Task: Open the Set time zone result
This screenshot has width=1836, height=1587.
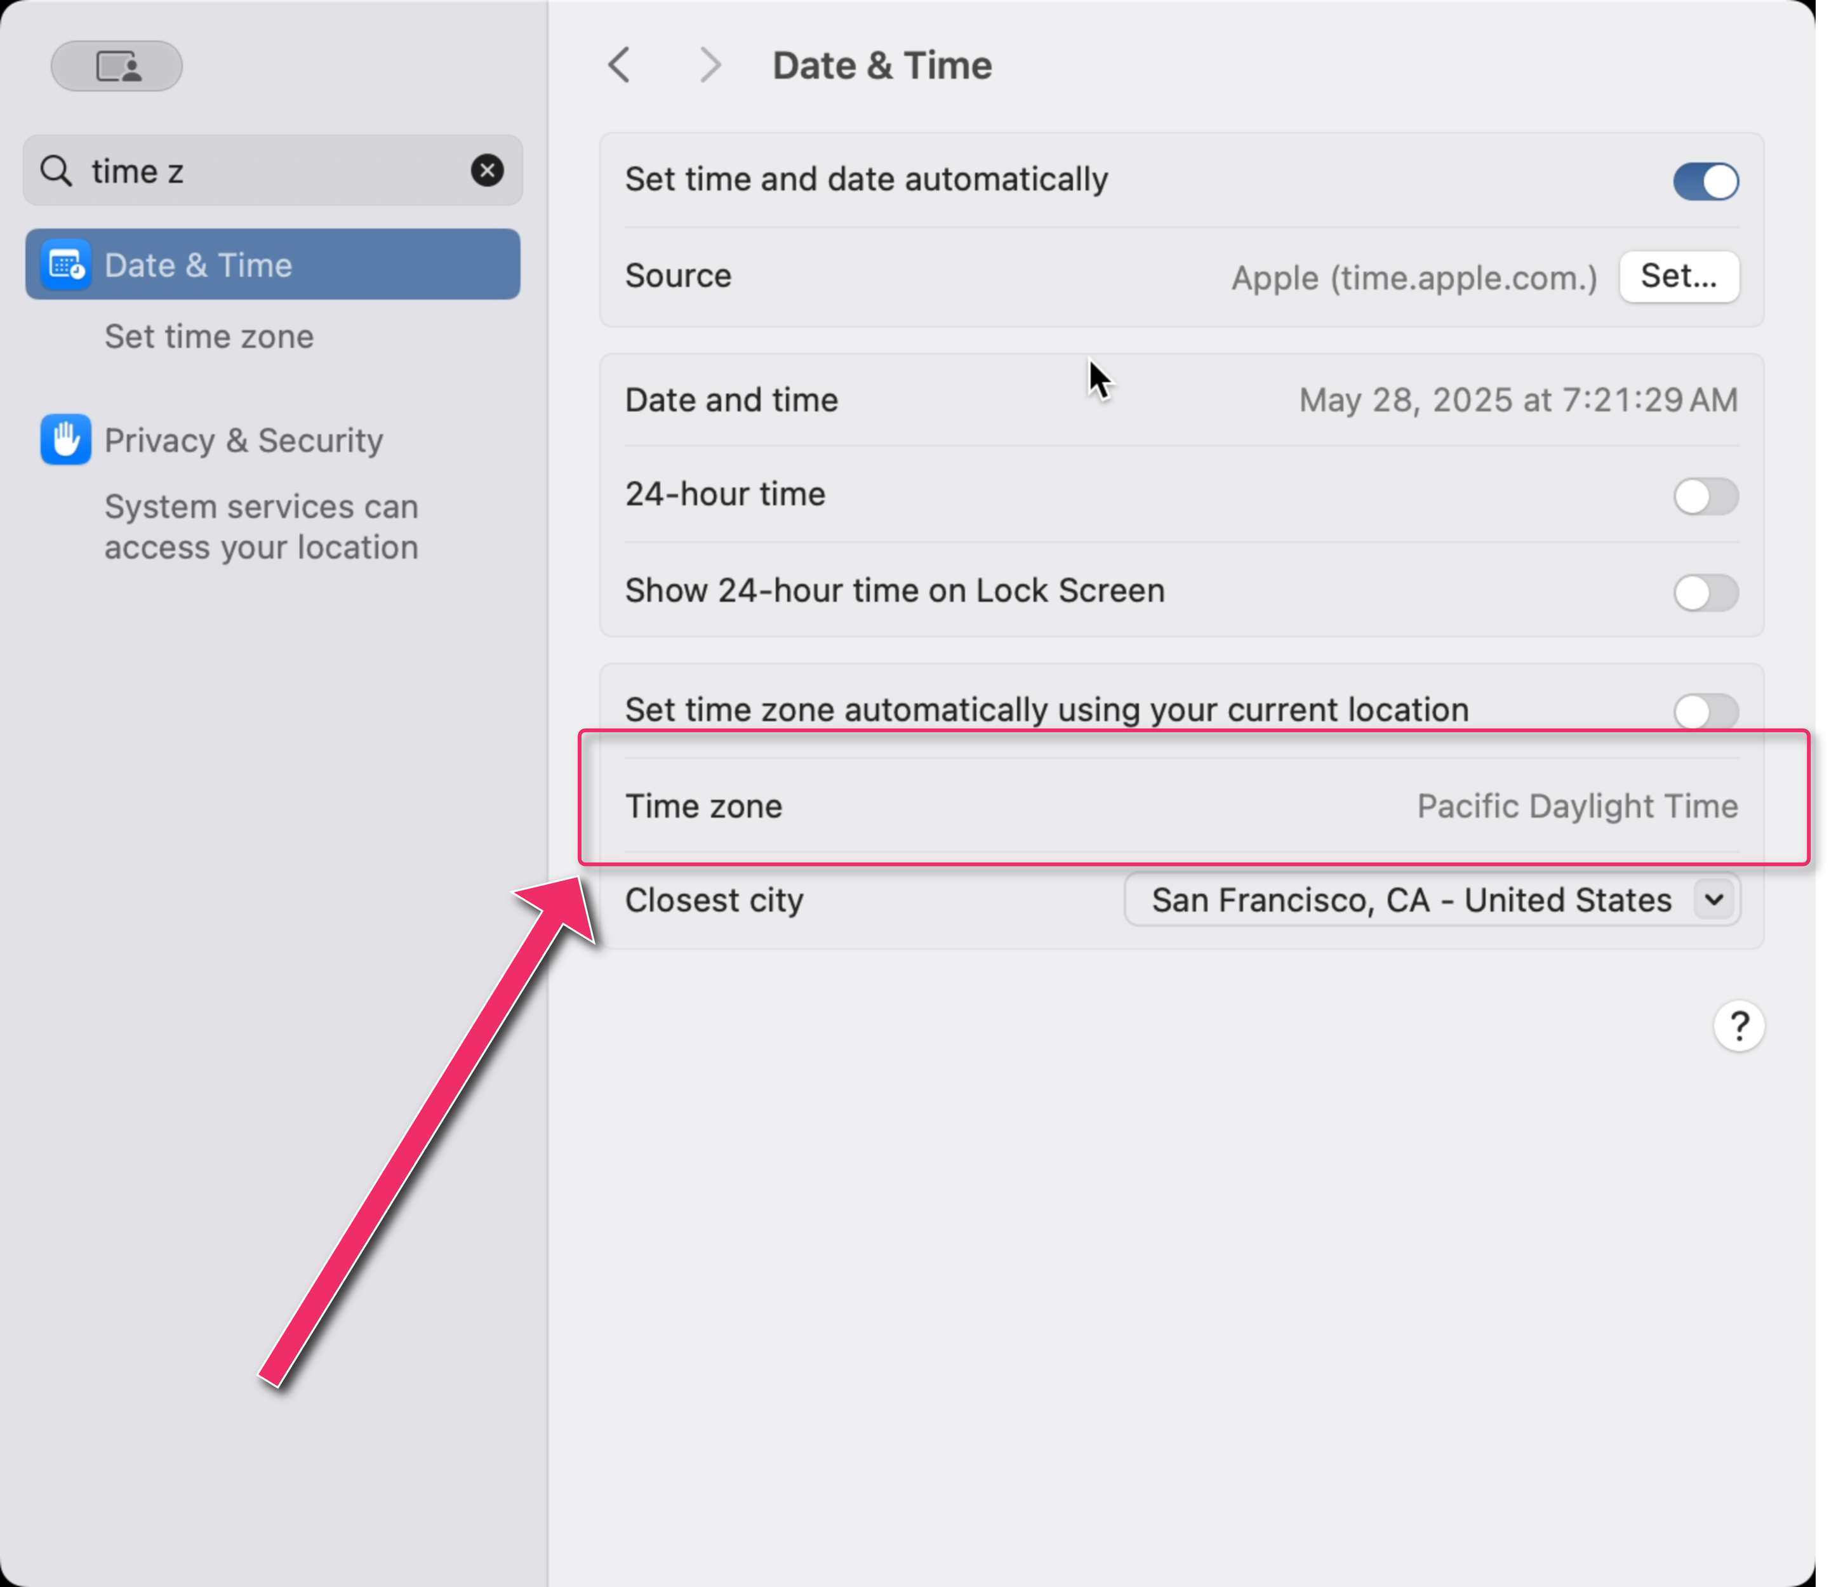Action: (209, 336)
